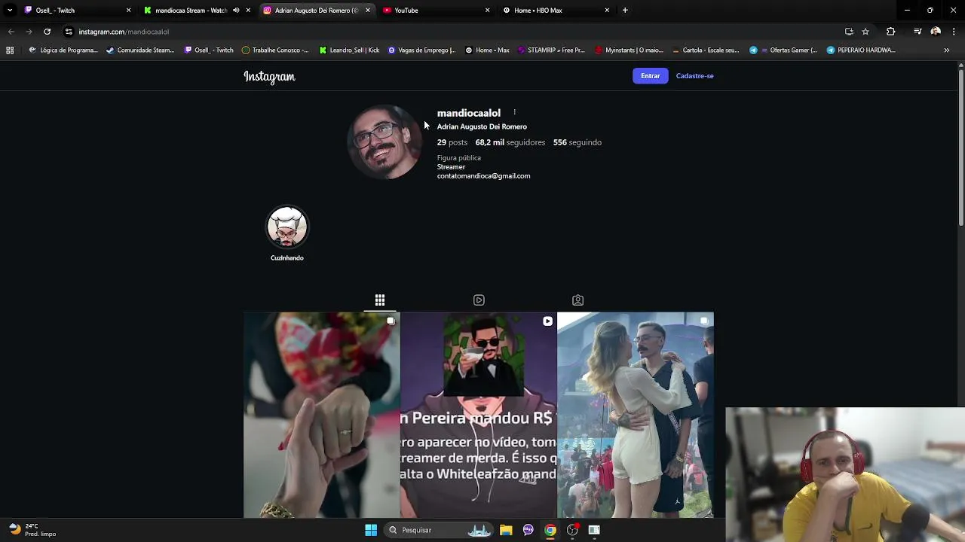Click the install app icon in address bar
965x542 pixels.
coord(849,32)
